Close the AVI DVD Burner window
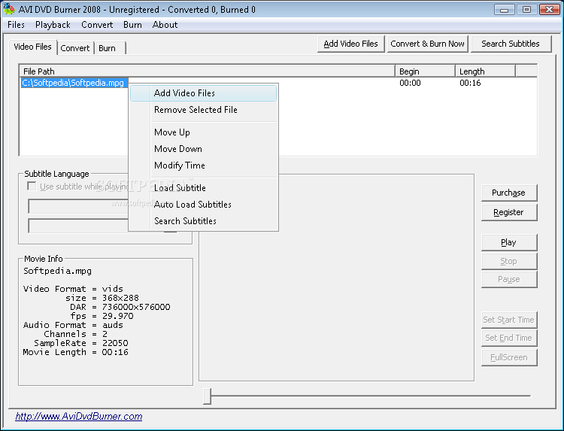 click(x=550, y=10)
